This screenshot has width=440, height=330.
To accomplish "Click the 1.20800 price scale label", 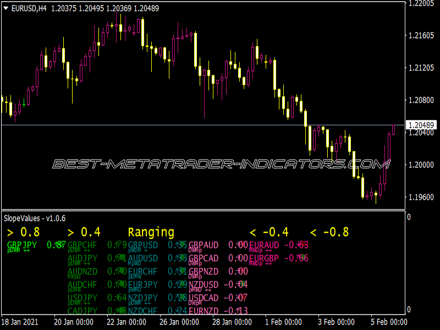I will pos(421,100).
